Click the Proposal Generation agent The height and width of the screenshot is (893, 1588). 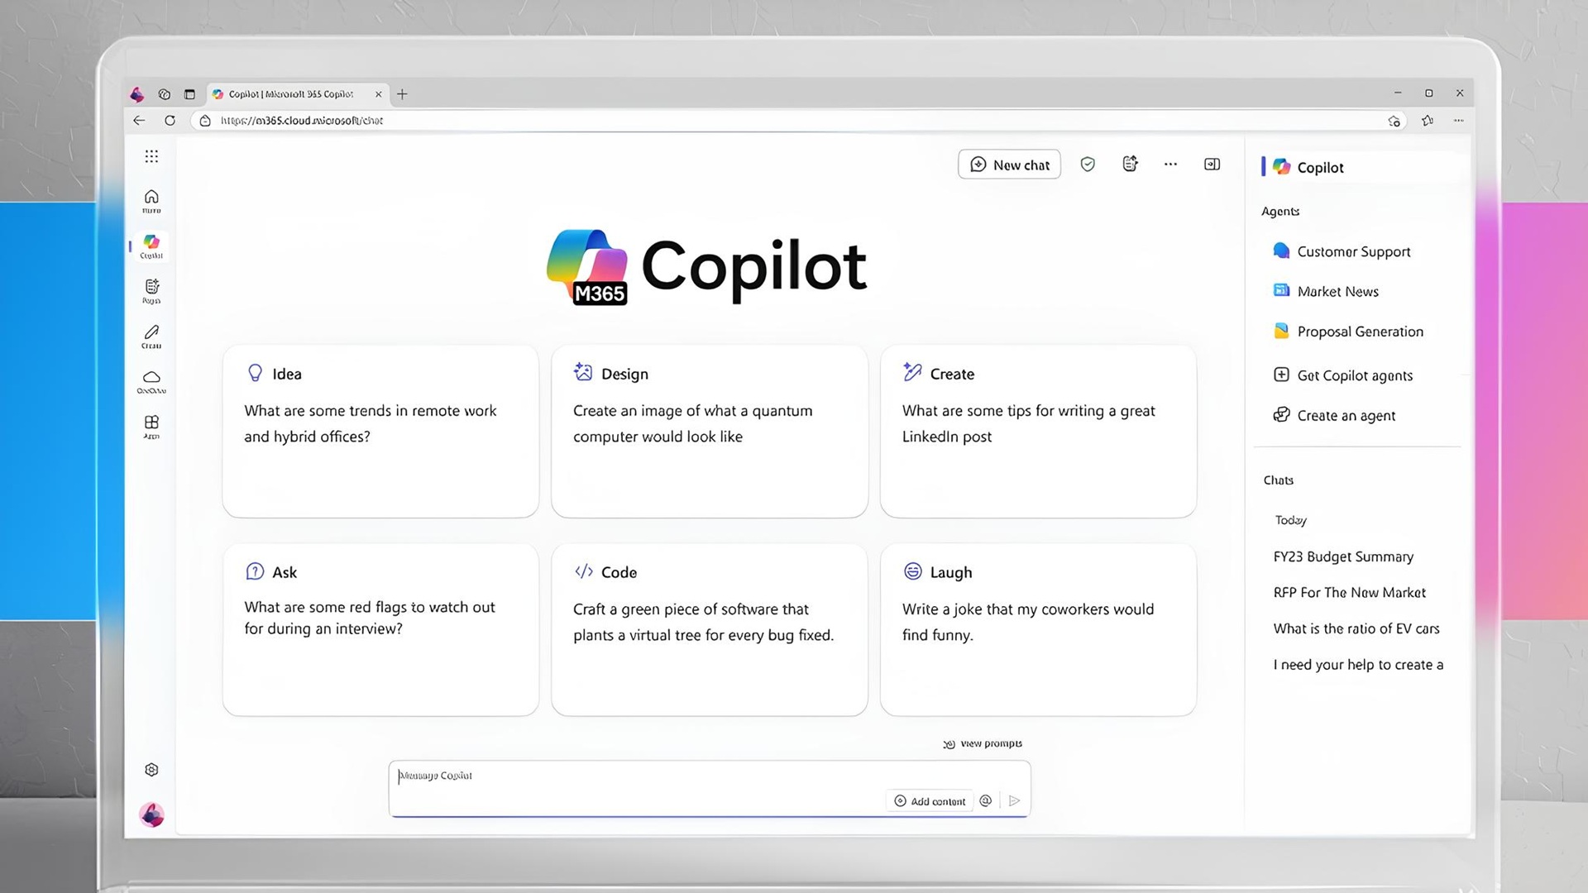pyautogui.click(x=1360, y=331)
